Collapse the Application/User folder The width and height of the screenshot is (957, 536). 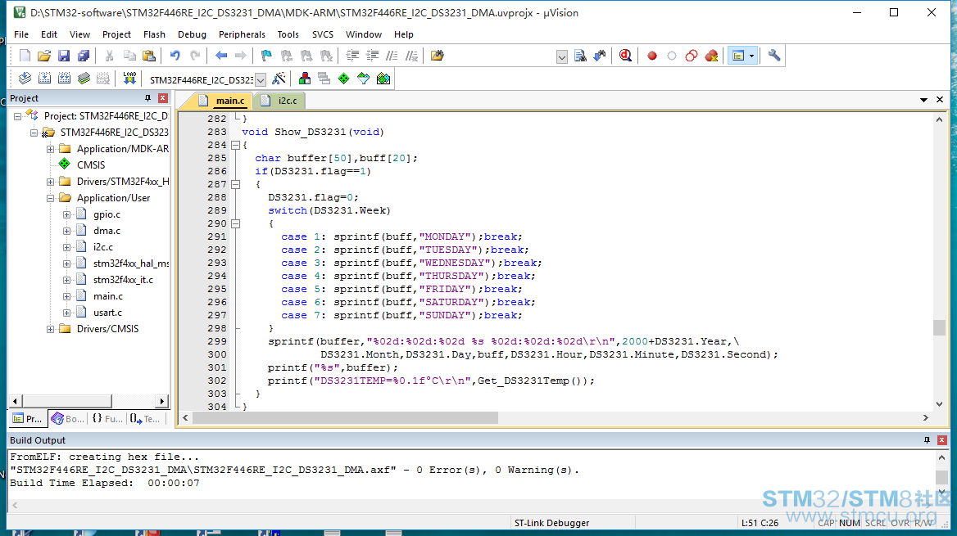[x=51, y=198]
